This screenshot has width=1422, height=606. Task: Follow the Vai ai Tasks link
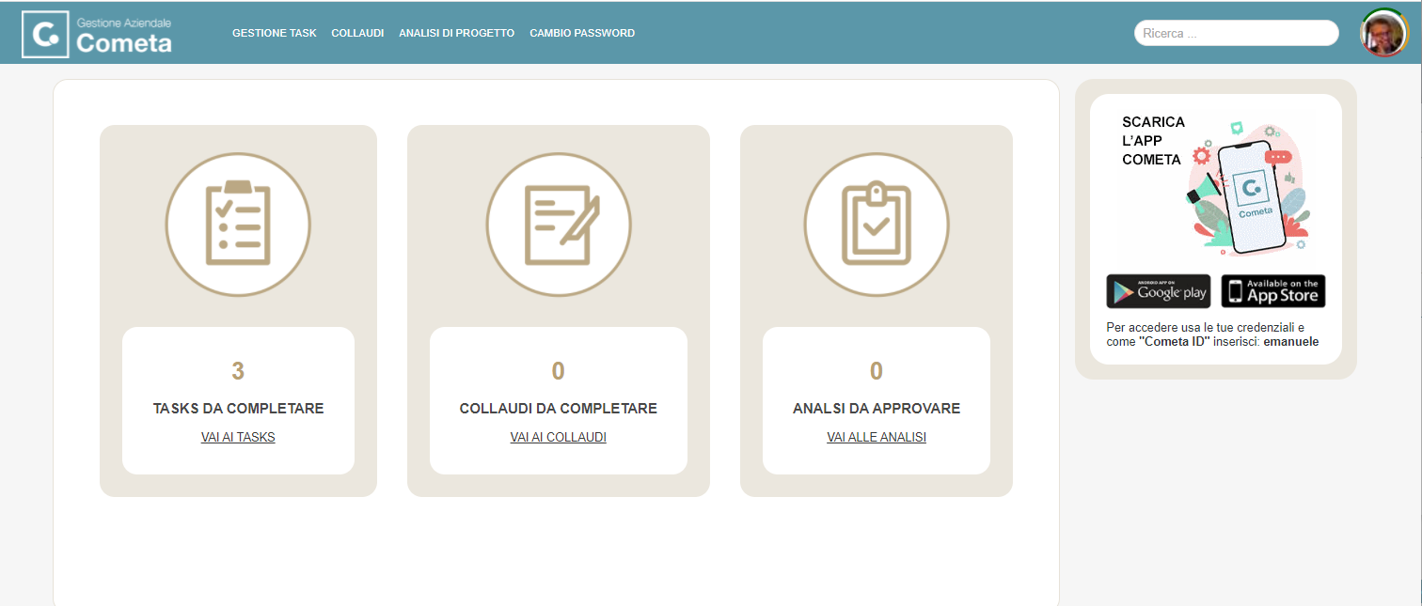coord(238,437)
